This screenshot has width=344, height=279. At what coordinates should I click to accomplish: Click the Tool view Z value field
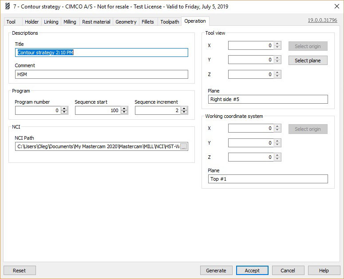(x=251, y=74)
